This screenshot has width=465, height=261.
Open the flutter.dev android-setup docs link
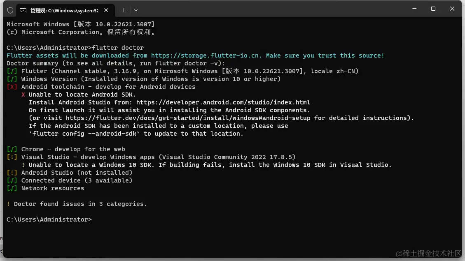click(x=188, y=118)
